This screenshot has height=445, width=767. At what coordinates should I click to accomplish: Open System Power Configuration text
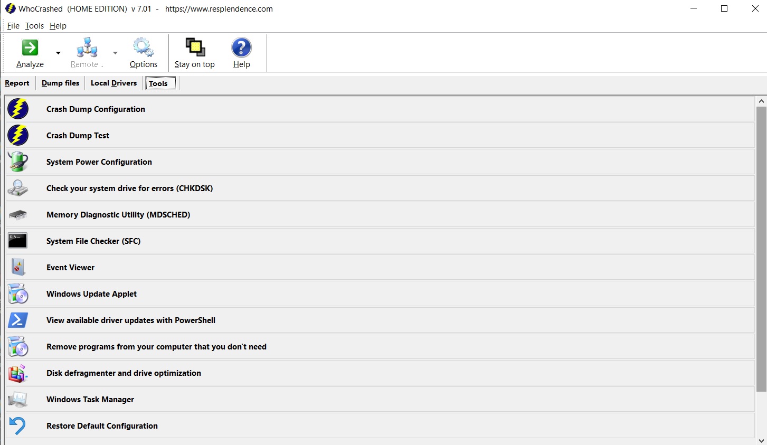(x=99, y=162)
